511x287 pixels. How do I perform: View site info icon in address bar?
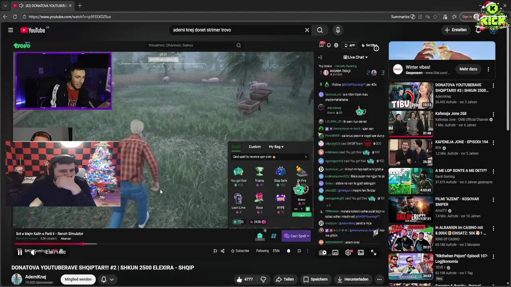tap(24, 17)
